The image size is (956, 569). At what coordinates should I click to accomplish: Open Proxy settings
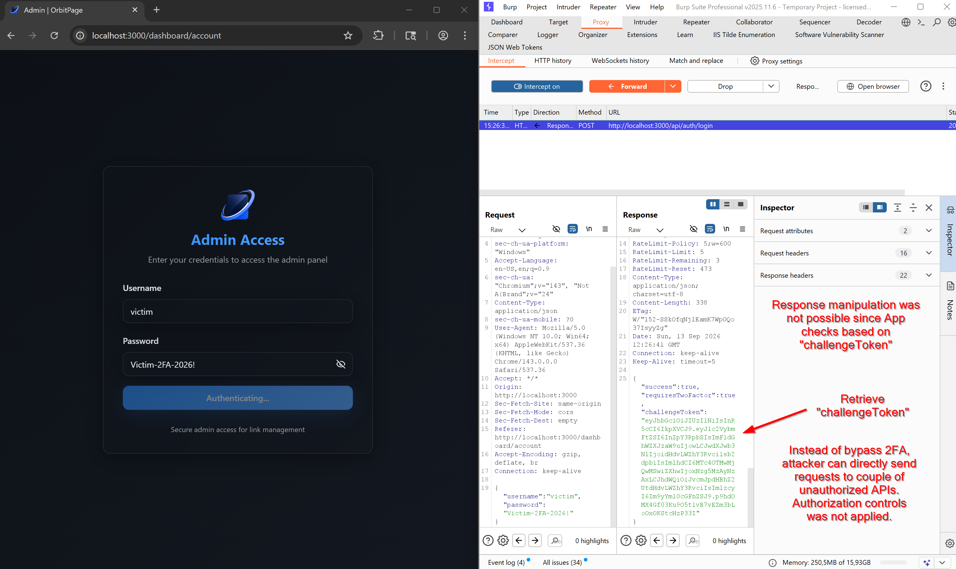click(x=776, y=61)
